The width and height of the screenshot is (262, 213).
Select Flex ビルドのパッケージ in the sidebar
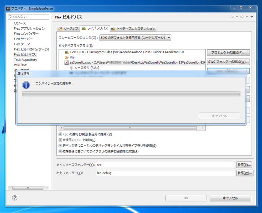[x=32, y=49]
